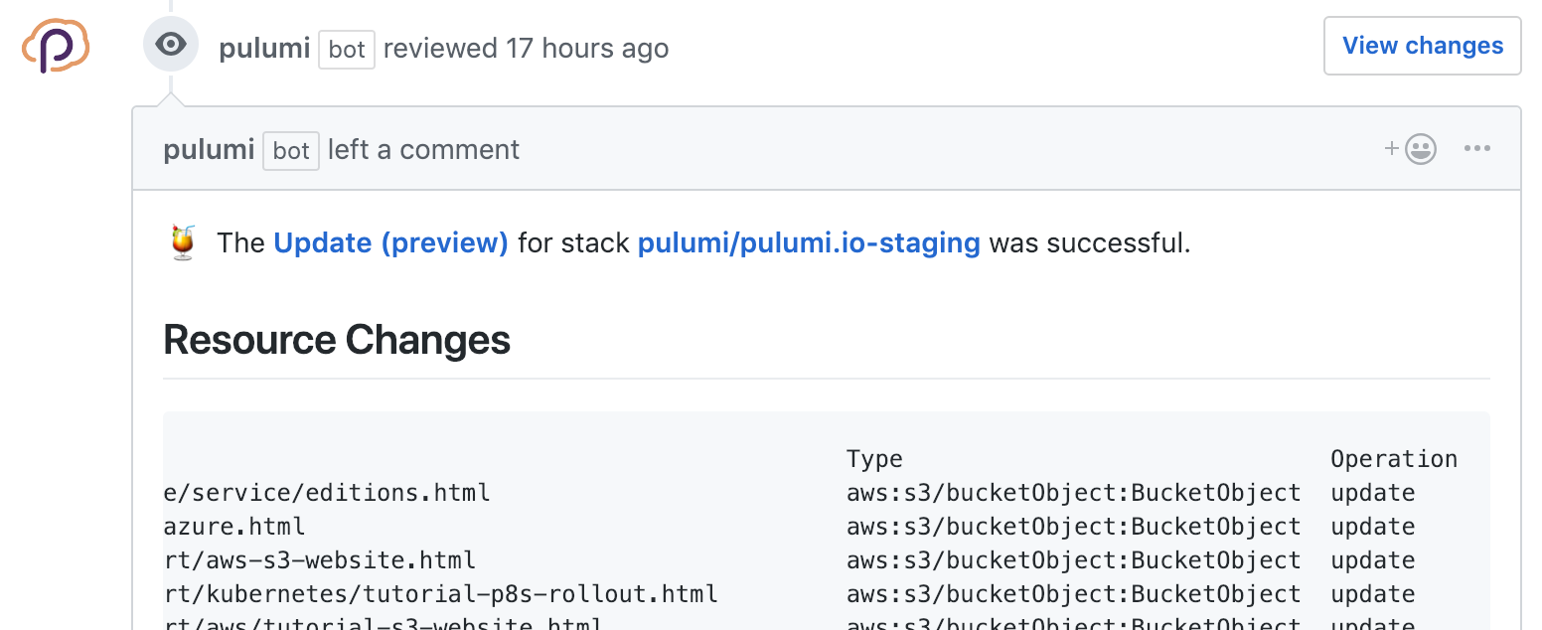Open the Update (preview) link
The height and width of the screenshot is (630, 1542).
tap(390, 242)
